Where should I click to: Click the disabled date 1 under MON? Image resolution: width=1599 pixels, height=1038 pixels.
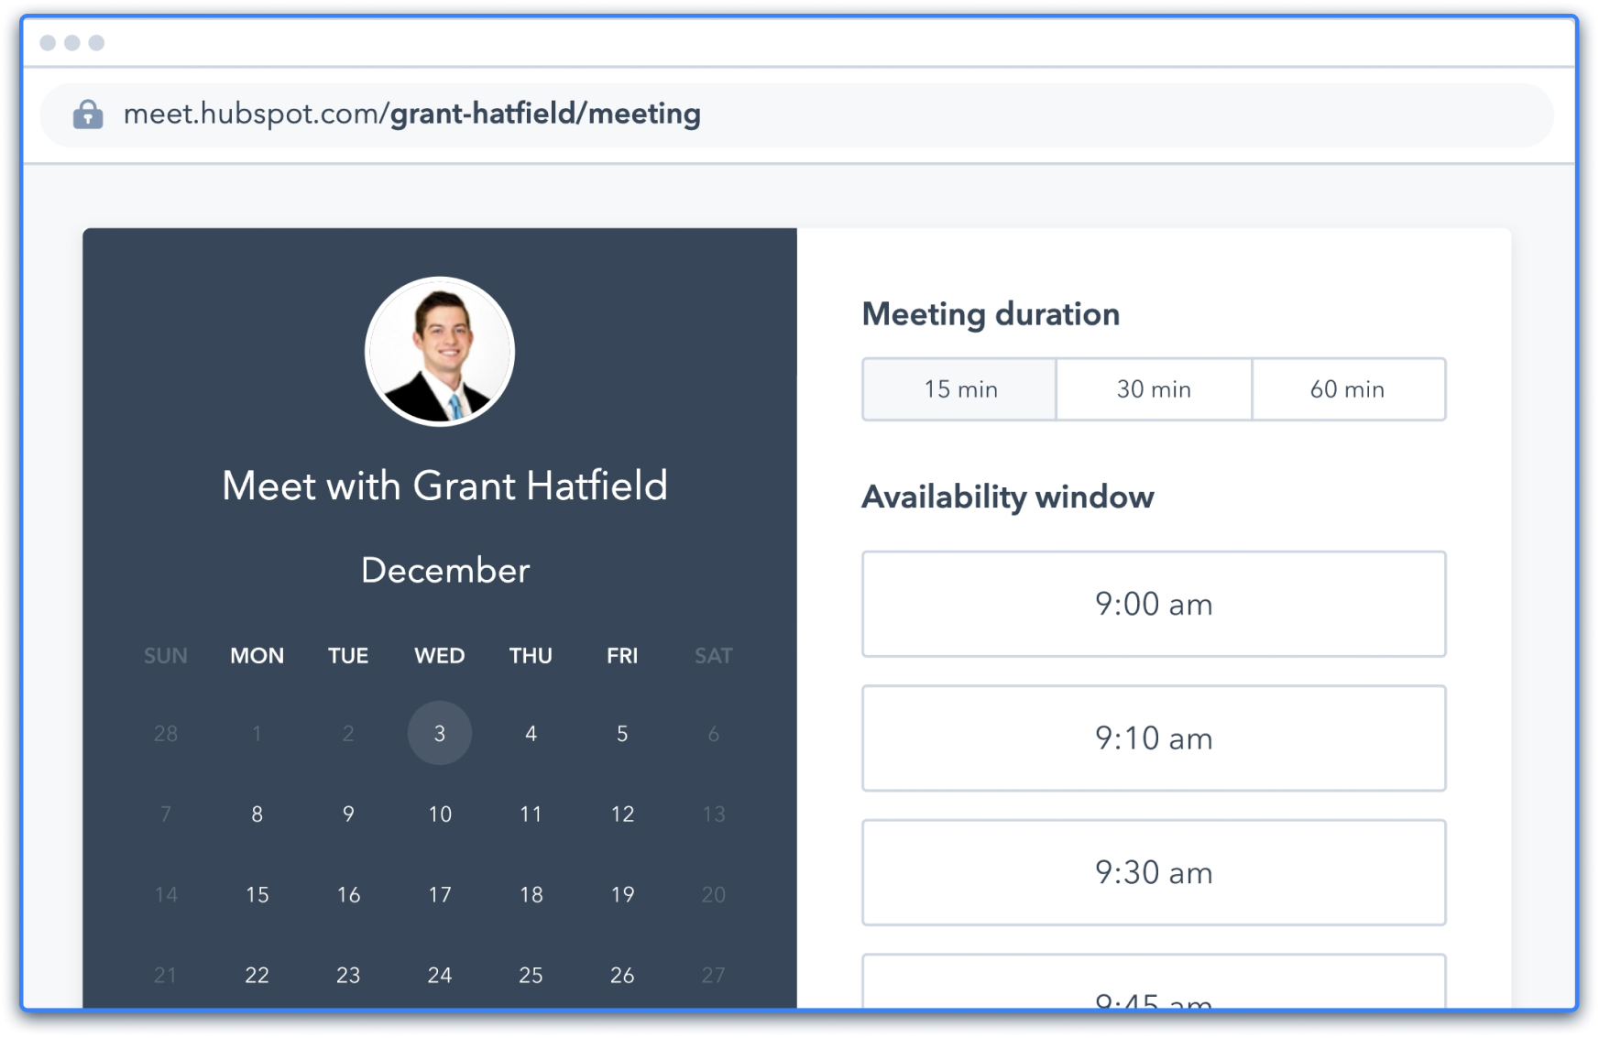click(257, 733)
